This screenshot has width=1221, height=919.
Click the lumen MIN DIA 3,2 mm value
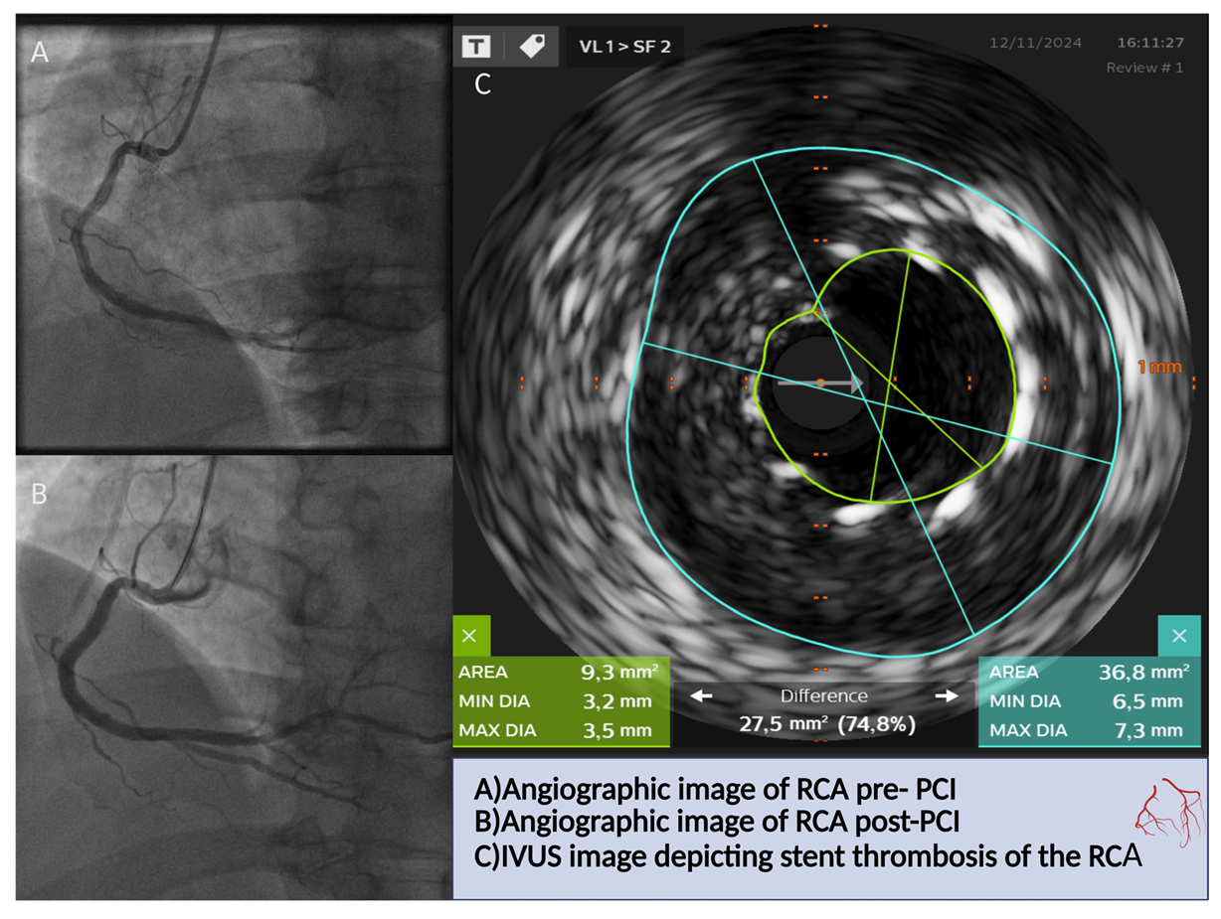click(x=616, y=701)
